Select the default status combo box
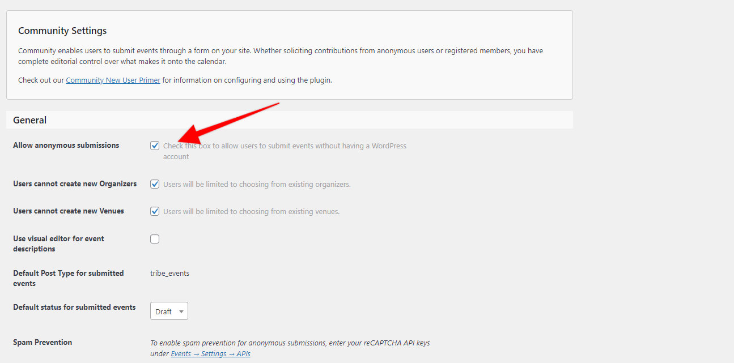734x363 pixels. [168, 311]
